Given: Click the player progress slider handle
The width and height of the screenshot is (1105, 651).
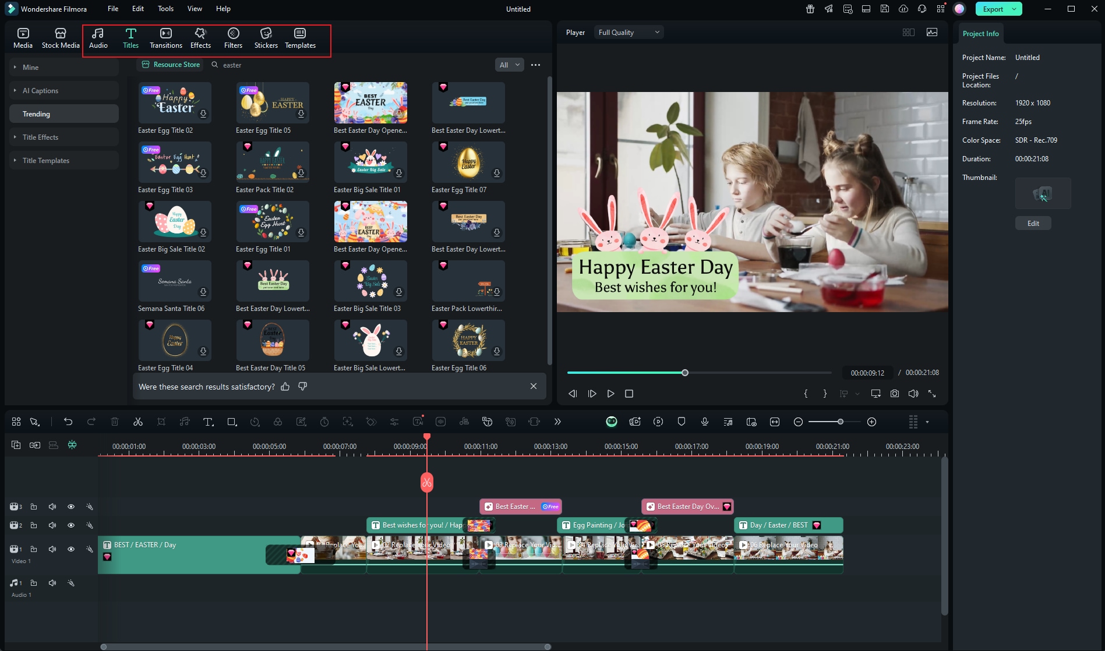Looking at the screenshot, I should [685, 373].
